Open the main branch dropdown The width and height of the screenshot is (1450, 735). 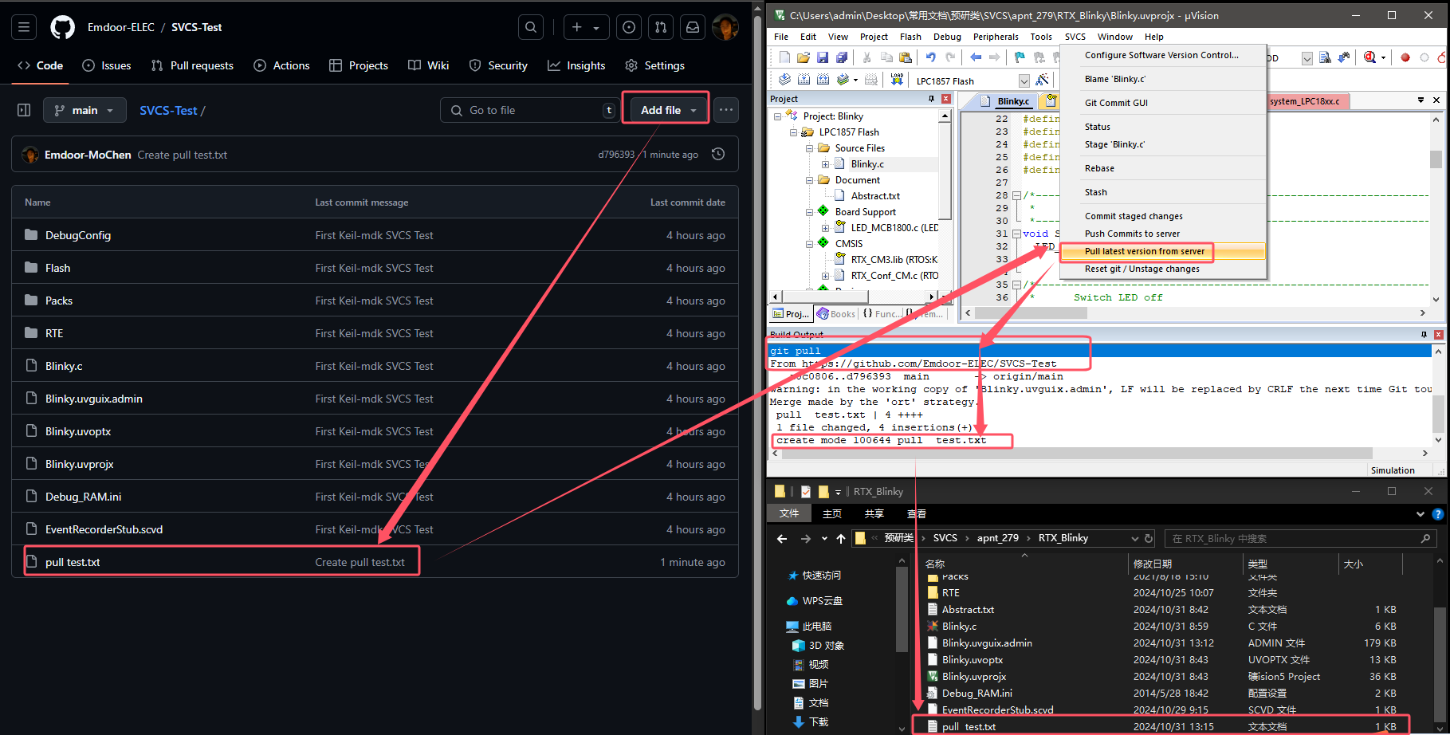click(x=84, y=110)
